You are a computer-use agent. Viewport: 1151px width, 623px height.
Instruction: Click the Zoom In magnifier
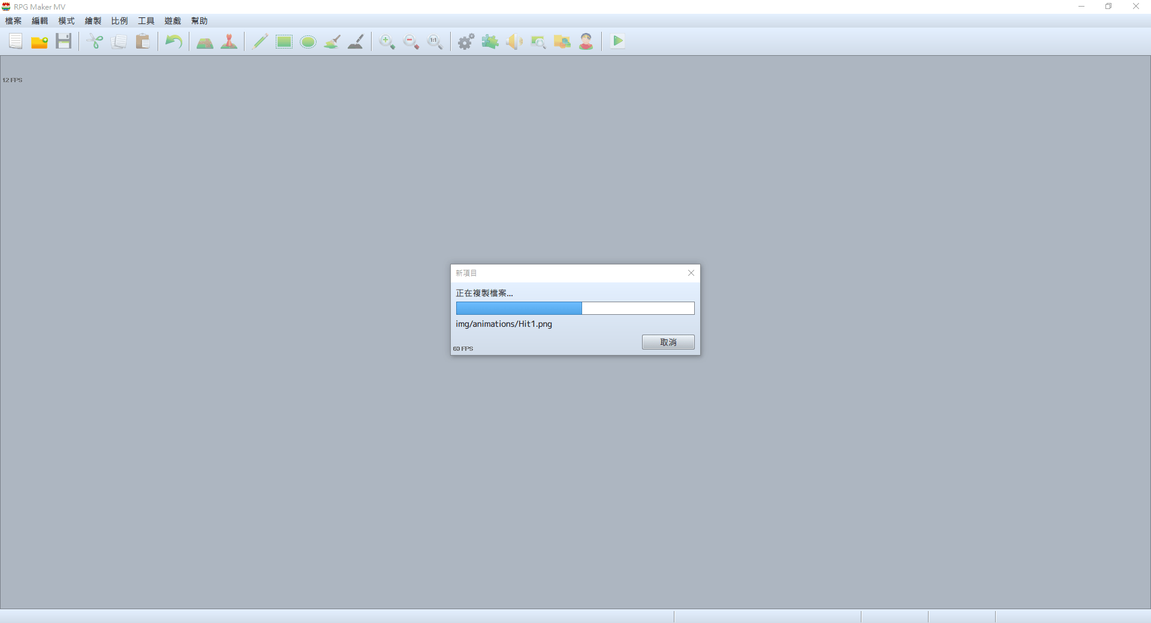[387, 41]
